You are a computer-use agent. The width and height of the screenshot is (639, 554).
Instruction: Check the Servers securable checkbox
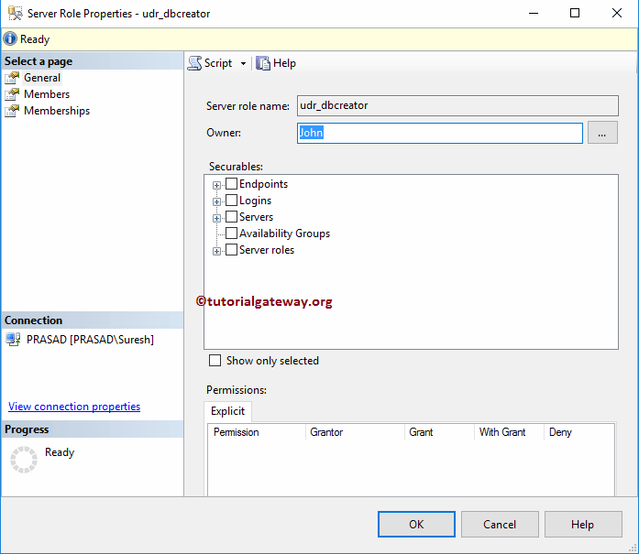click(x=231, y=216)
